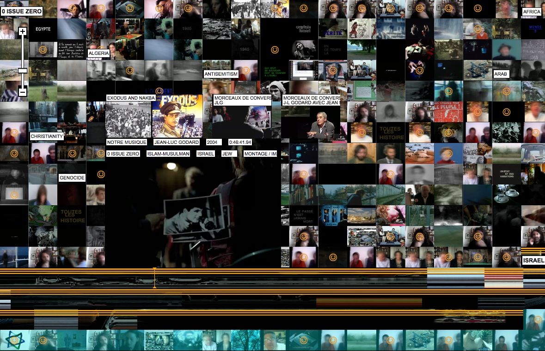The image size is (545, 351).
Task: Open the 1945 dark thumbnail
Action: click(245, 50)
